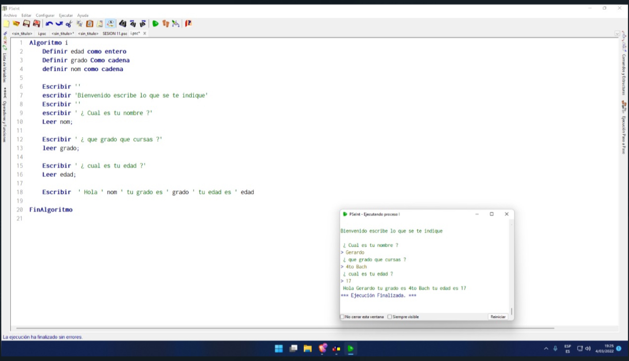629x361 pixels.
Task: Click the 'Leer nom;' code line
Action: [57, 122]
